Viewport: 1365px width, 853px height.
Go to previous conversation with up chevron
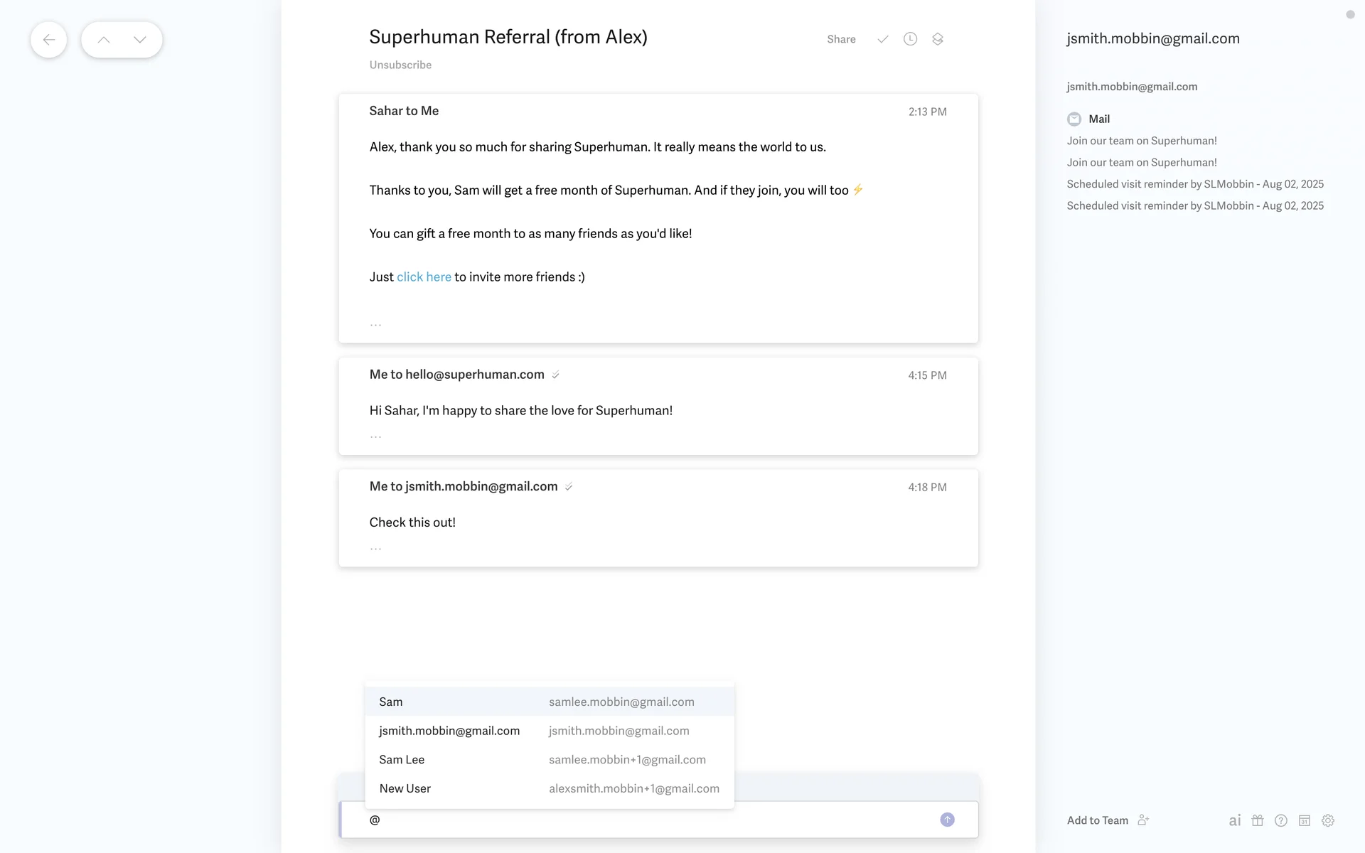click(x=104, y=40)
